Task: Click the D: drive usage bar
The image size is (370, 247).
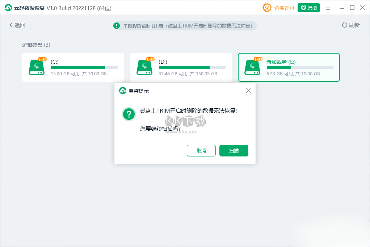Action: click(x=192, y=68)
